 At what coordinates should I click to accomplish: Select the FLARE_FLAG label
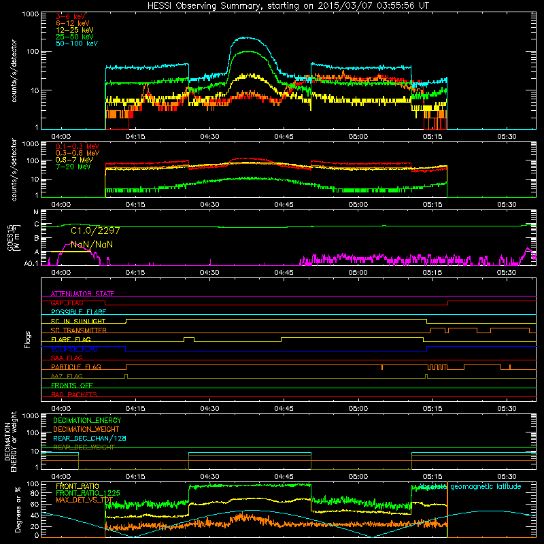pos(71,339)
